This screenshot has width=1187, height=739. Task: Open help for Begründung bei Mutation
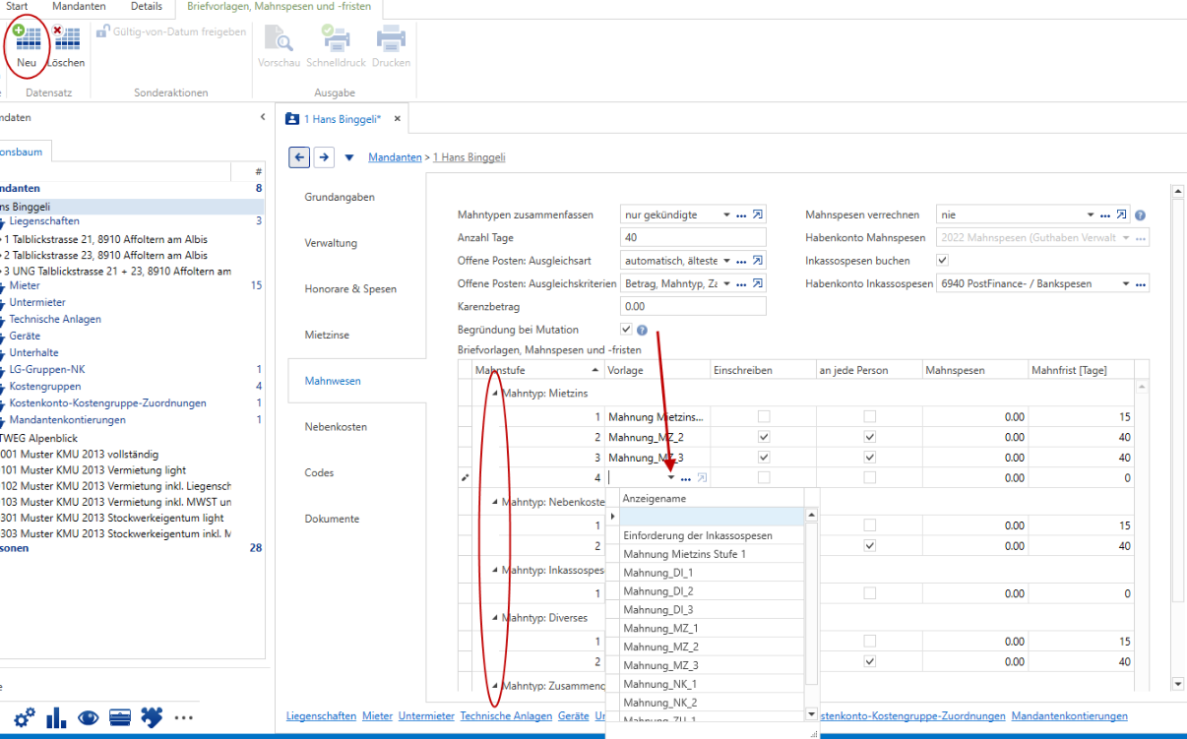(642, 331)
